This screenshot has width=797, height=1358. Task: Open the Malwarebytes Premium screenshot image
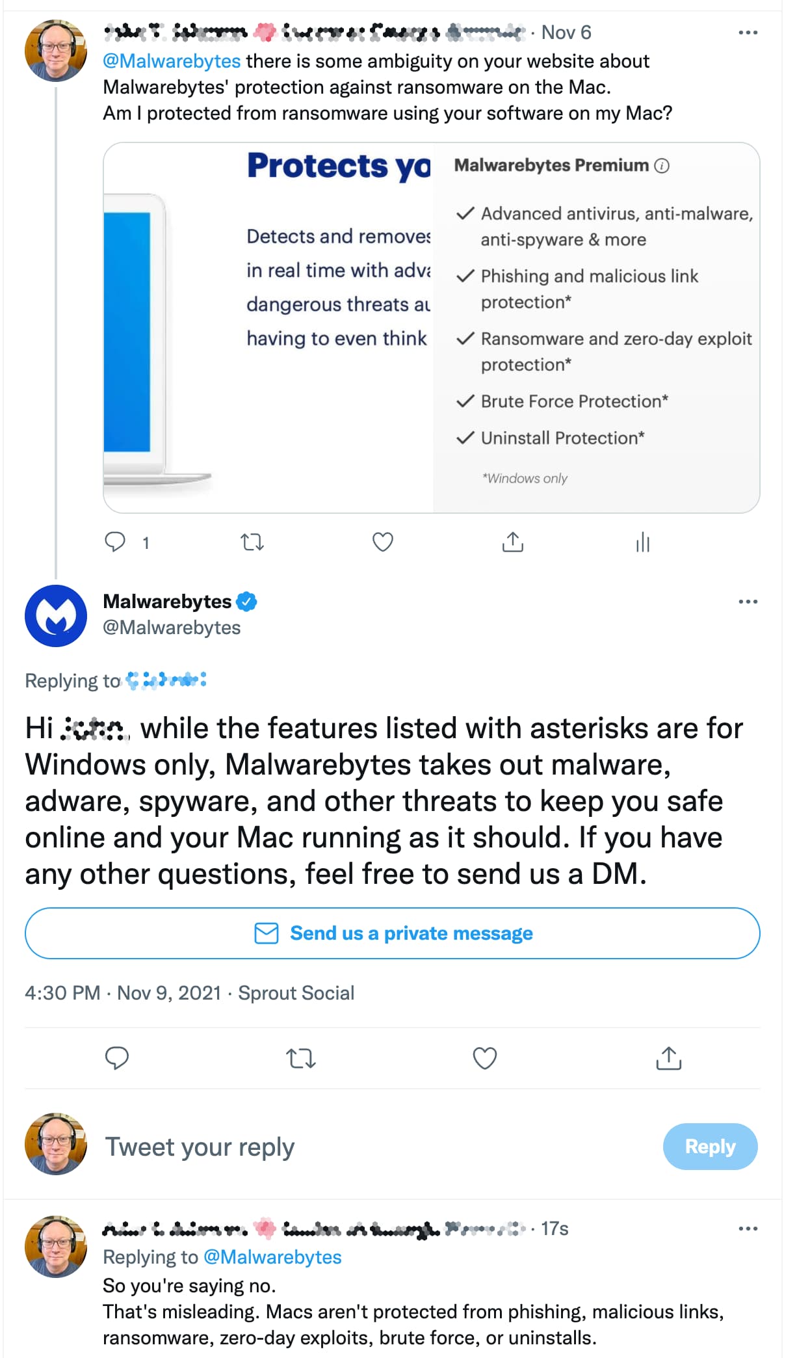point(431,327)
